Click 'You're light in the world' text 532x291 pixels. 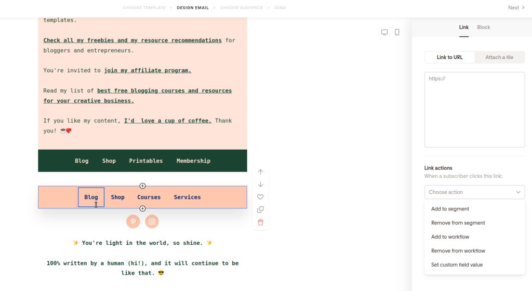point(142,243)
